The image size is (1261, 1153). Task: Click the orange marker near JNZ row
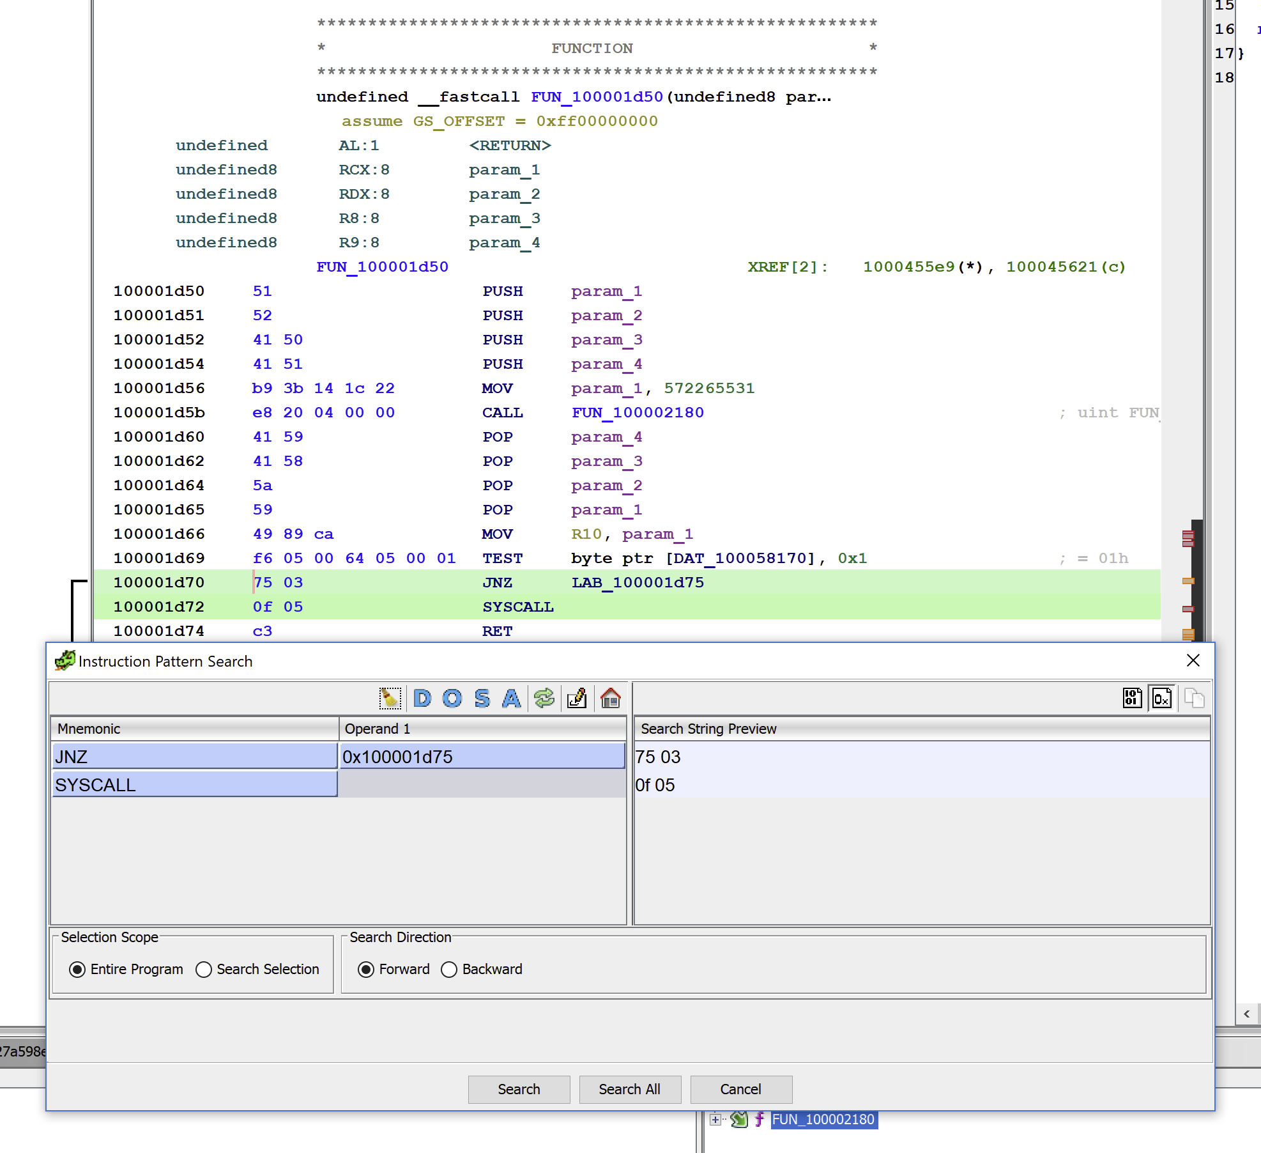pos(1188,581)
